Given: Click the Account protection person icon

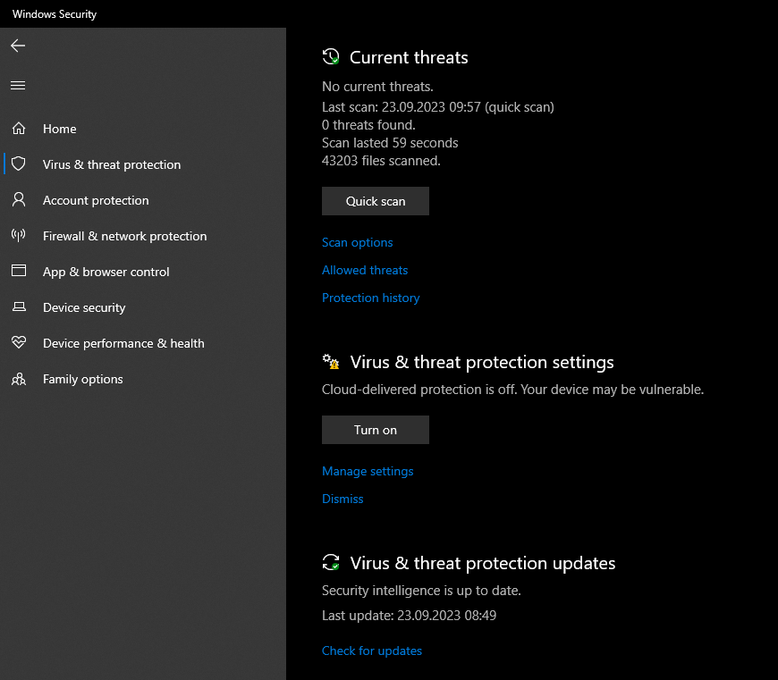Looking at the screenshot, I should [x=19, y=200].
